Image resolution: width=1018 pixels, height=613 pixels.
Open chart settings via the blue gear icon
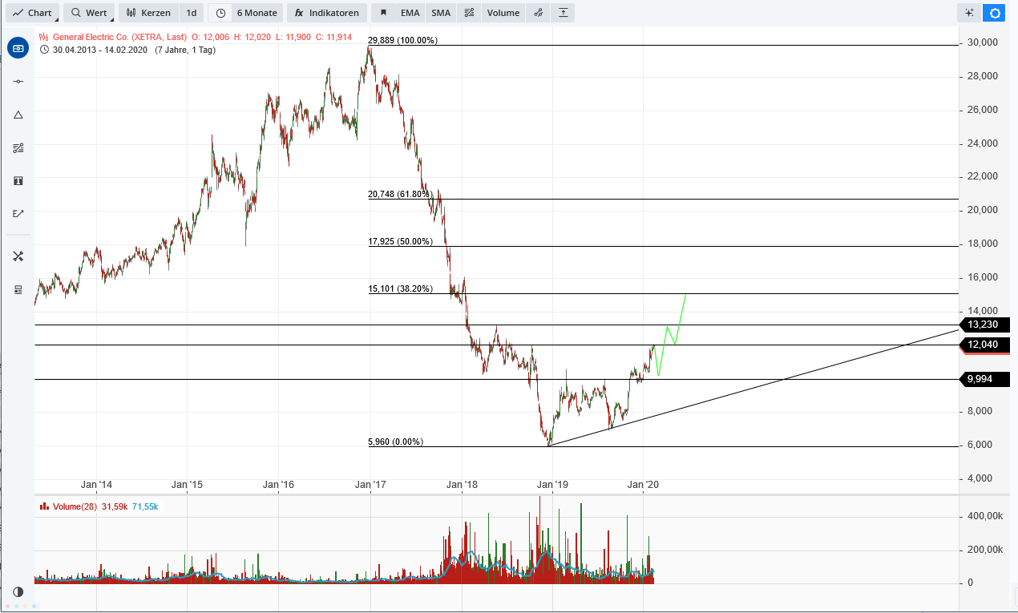point(993,13)
